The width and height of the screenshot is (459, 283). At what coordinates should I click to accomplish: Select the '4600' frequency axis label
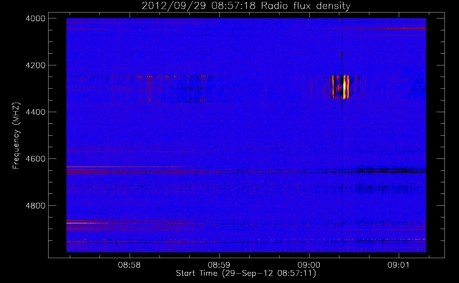(35, 159)
